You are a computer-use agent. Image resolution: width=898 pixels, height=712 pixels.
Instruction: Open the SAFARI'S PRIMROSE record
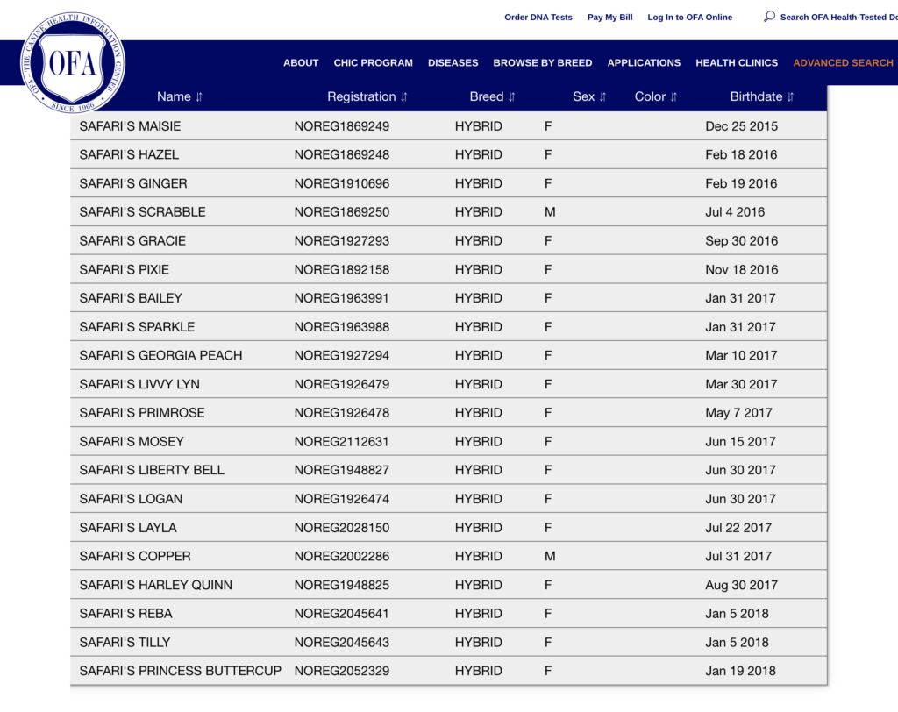pyautogui.click(x=141, y=412)
